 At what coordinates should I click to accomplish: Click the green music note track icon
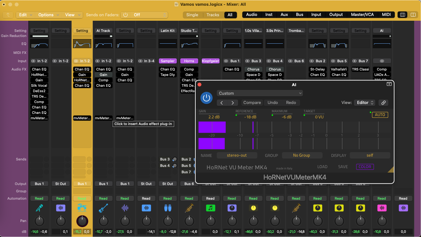[210, 208]
